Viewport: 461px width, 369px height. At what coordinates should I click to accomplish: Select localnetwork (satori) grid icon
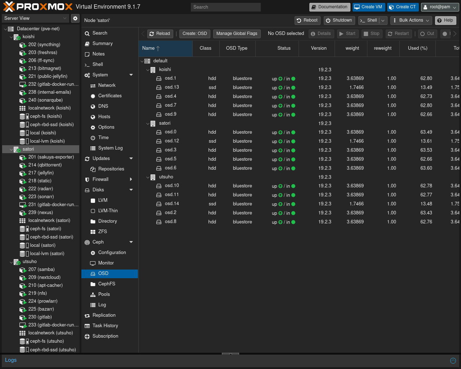pyautogui.click(x=22, y=221)
